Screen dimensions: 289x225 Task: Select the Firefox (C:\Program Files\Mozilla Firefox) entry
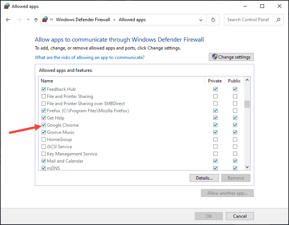[x=88, y=111]
